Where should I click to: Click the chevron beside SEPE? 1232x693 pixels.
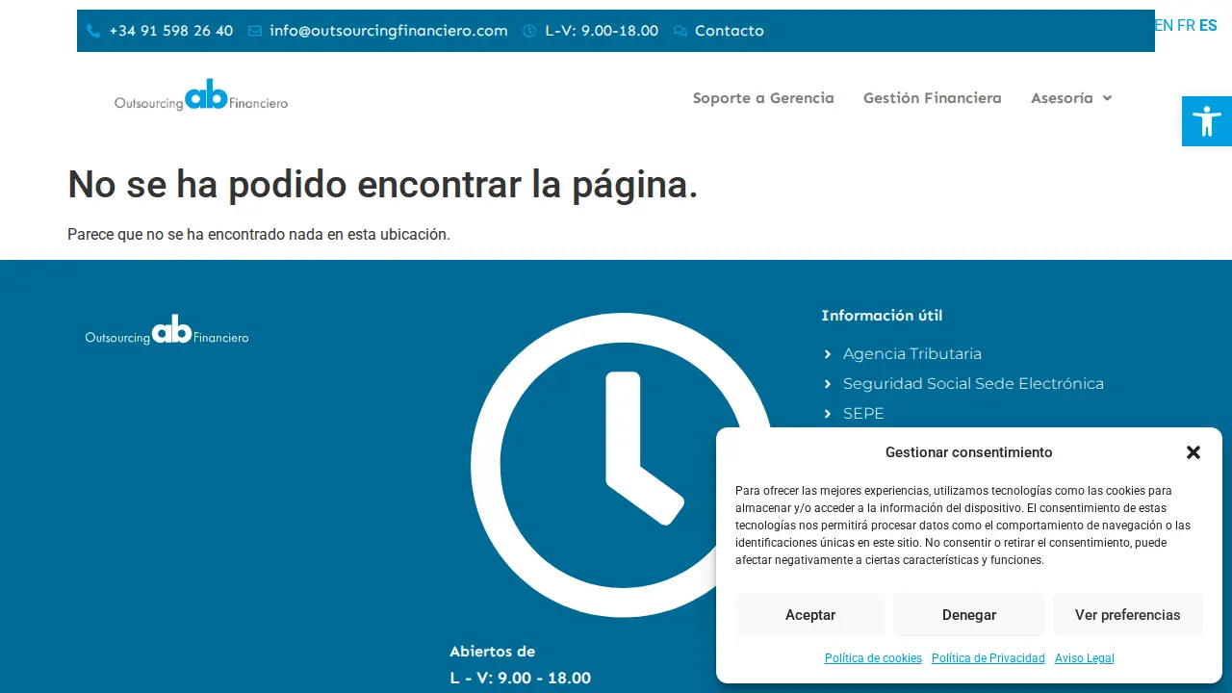(x=828, y=414)
